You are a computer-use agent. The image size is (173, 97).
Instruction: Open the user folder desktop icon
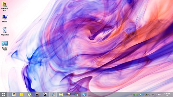pos(4,6)
